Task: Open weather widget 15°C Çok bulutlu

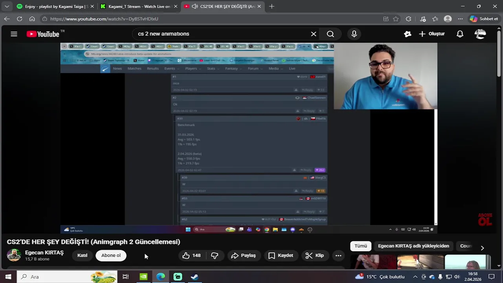Action: [x=380, y=277]
